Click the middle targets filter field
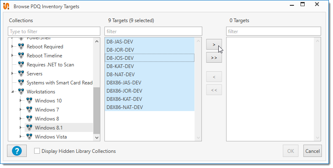333x168 pixels. click(x=153, y=32)
